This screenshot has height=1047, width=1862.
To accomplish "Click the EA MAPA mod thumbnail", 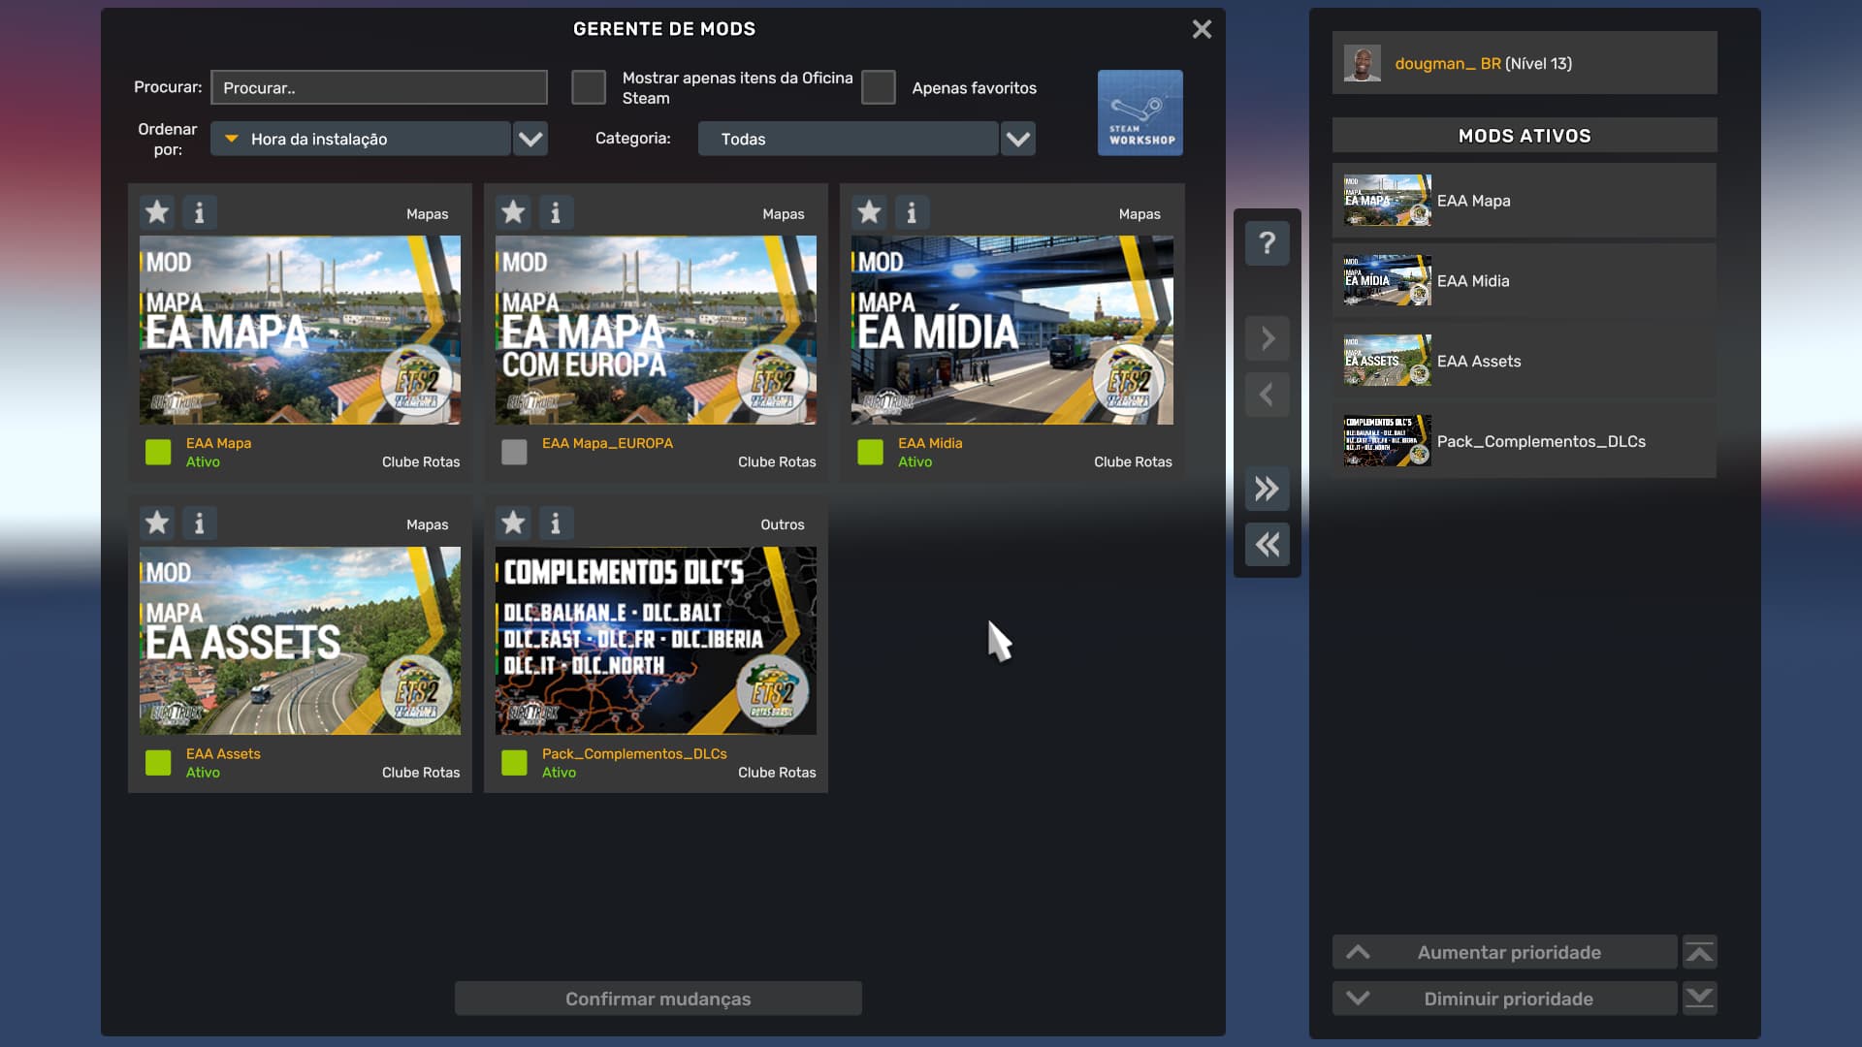I will pos(300,330).
